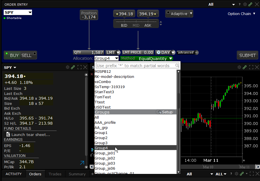
Task: Click chart panel link chain icon
Action: pos(244,67)
